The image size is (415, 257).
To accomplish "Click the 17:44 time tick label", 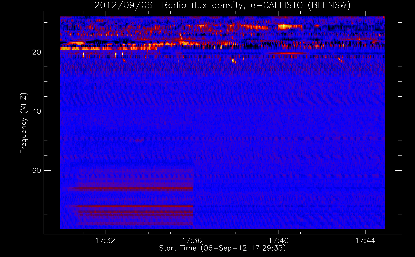I will coord(365,241).
